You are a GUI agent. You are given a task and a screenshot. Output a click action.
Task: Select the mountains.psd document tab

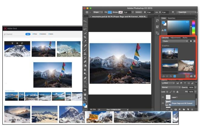118,17
